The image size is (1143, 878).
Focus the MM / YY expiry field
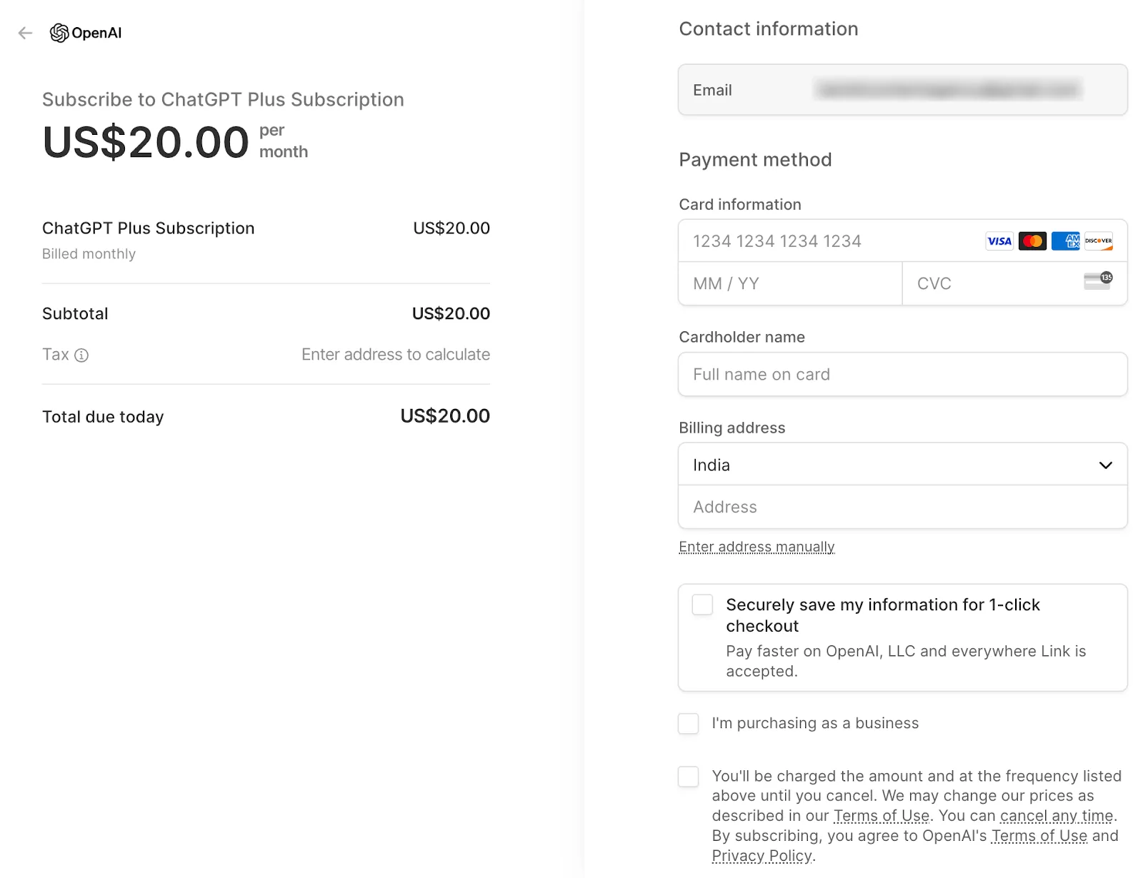pyautogui.click(x=789, y=284)
